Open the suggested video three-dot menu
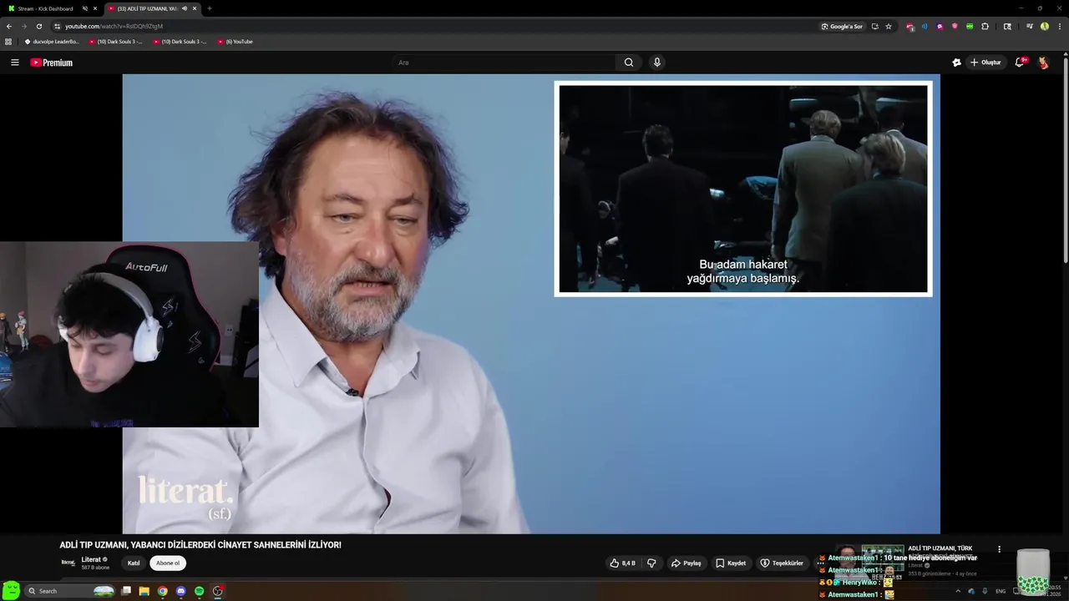This screenshot has width=1069, height=601. point(999,549)
